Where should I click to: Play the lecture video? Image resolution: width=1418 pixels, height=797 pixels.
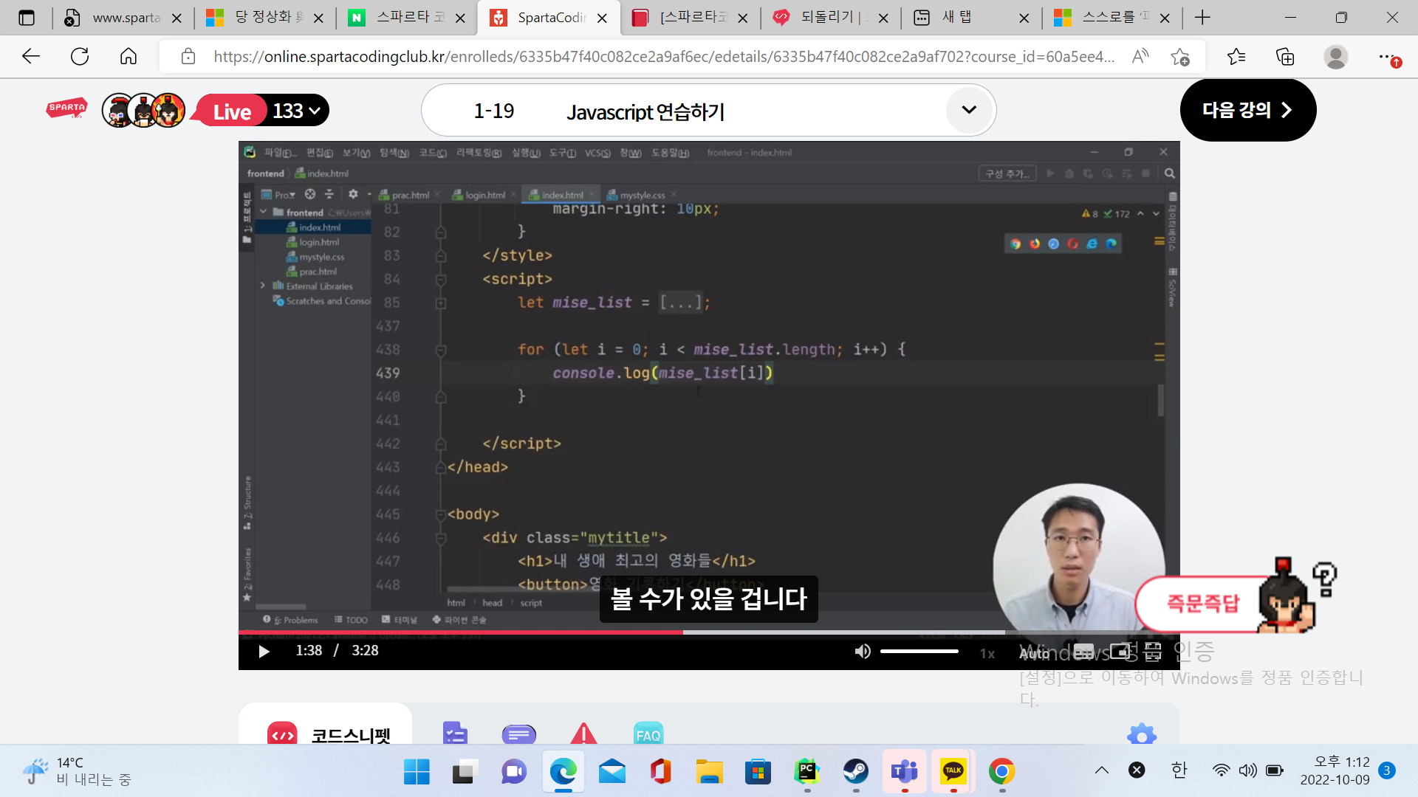(264, 651)
